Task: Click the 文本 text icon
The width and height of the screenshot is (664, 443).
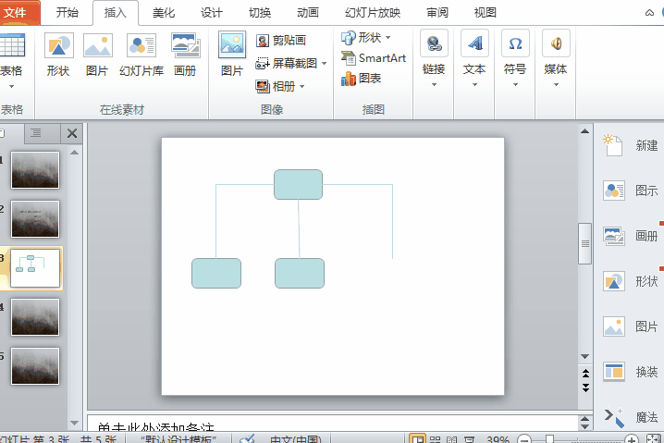Action: [x=474, y=43]
